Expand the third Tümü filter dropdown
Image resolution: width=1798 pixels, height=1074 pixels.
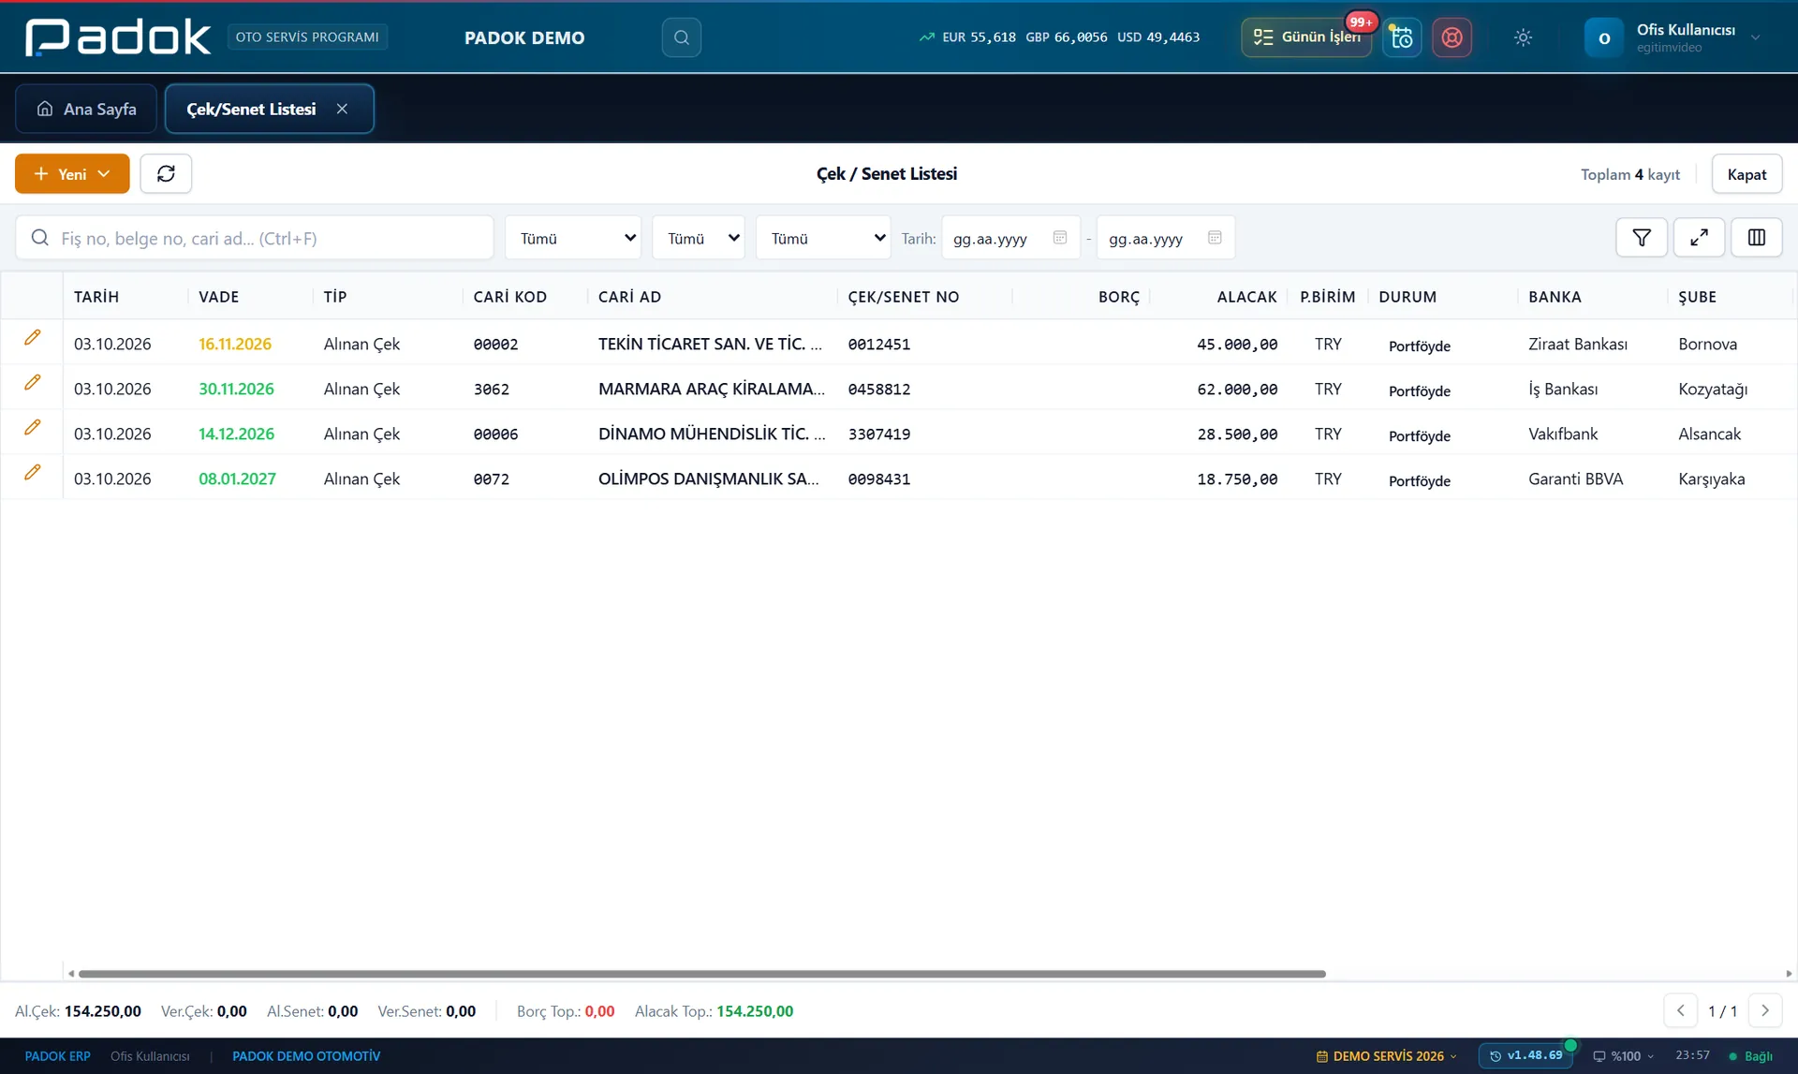pyautogui.click(x=823, y=238)
